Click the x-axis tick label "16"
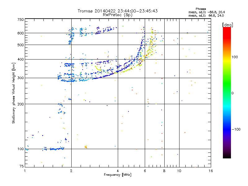 click(x=211, y=171)
